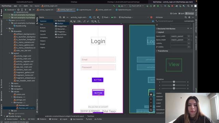Open the API 33 version dropdown
The image size is (219, 123).
tap(114, 17)
